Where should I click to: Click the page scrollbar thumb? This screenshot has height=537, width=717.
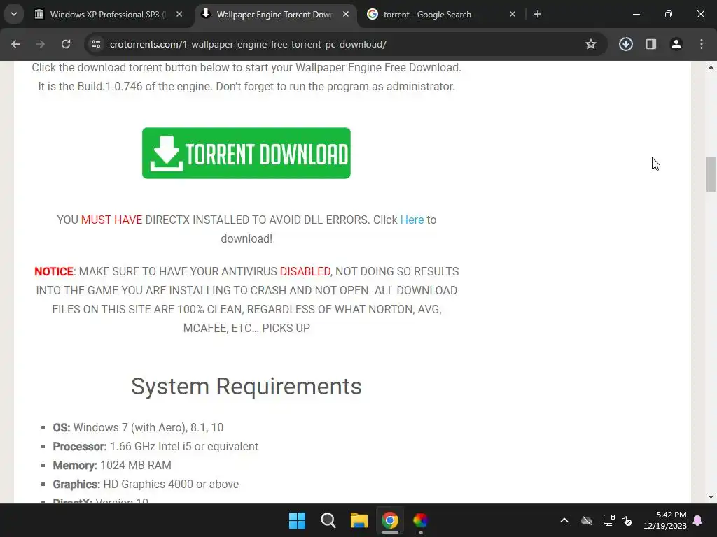pos(711,174)
